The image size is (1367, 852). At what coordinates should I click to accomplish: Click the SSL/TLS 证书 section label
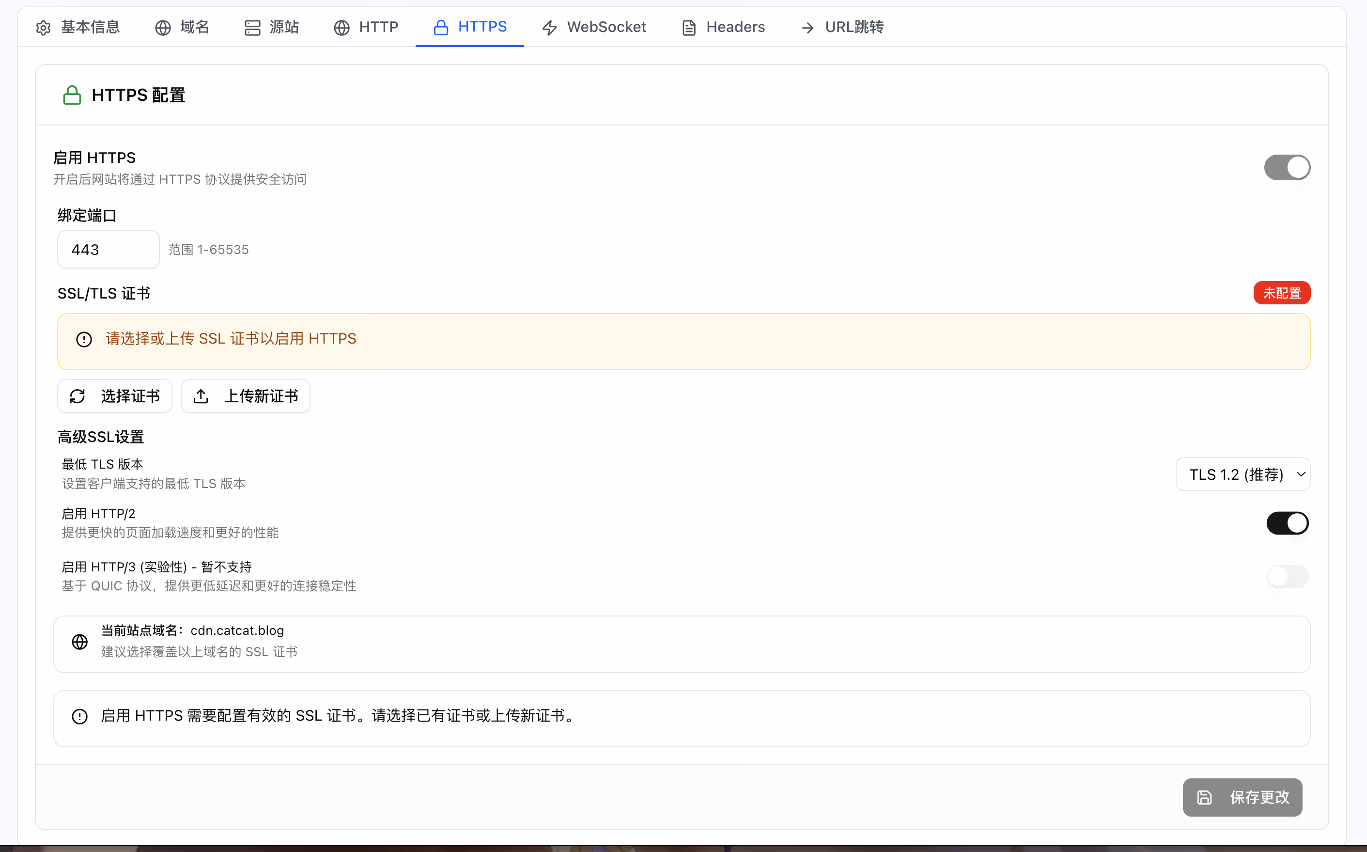[x=104, y=294]
